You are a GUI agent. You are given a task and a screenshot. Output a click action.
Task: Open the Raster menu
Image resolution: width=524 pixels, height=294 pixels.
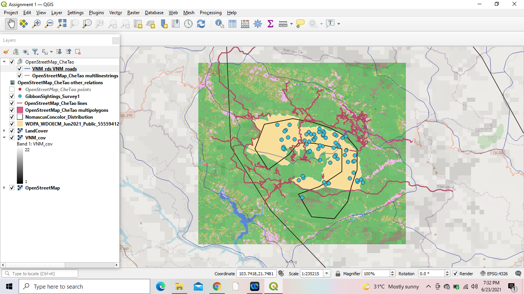[x=133, y=13]
